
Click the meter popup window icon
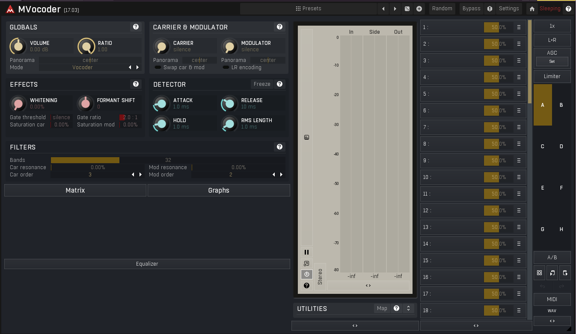click(306, 263)
